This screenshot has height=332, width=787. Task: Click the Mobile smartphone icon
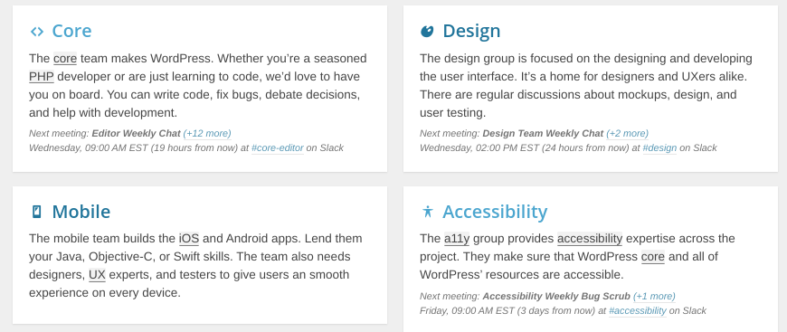(37, 212)
